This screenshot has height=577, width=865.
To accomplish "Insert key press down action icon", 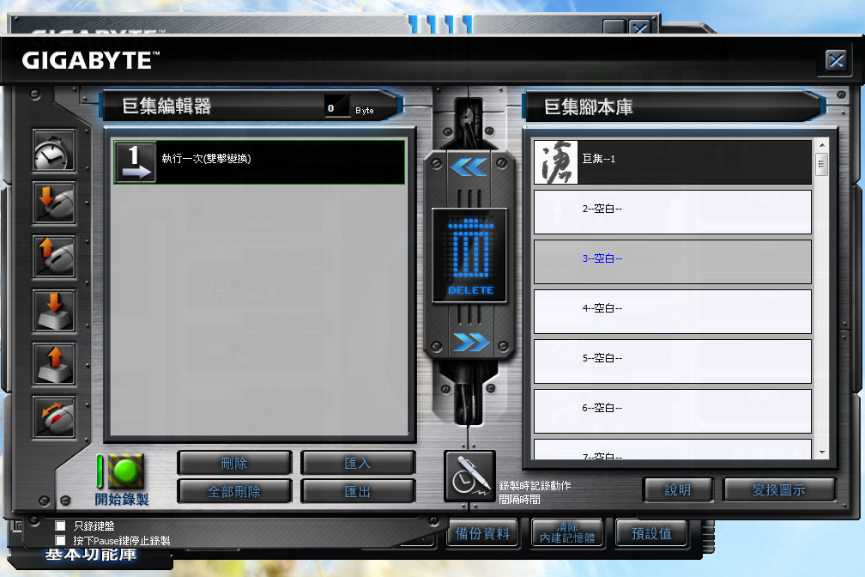I will 53,311.
